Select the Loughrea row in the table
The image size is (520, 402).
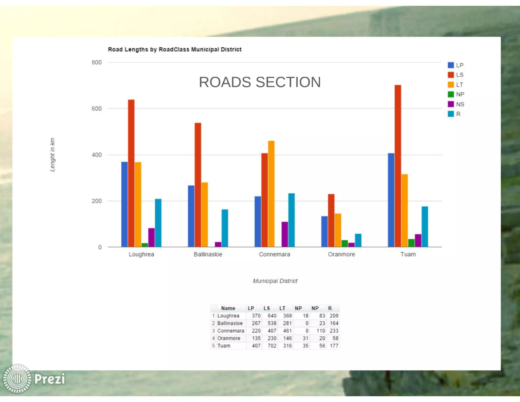point(228,316)
